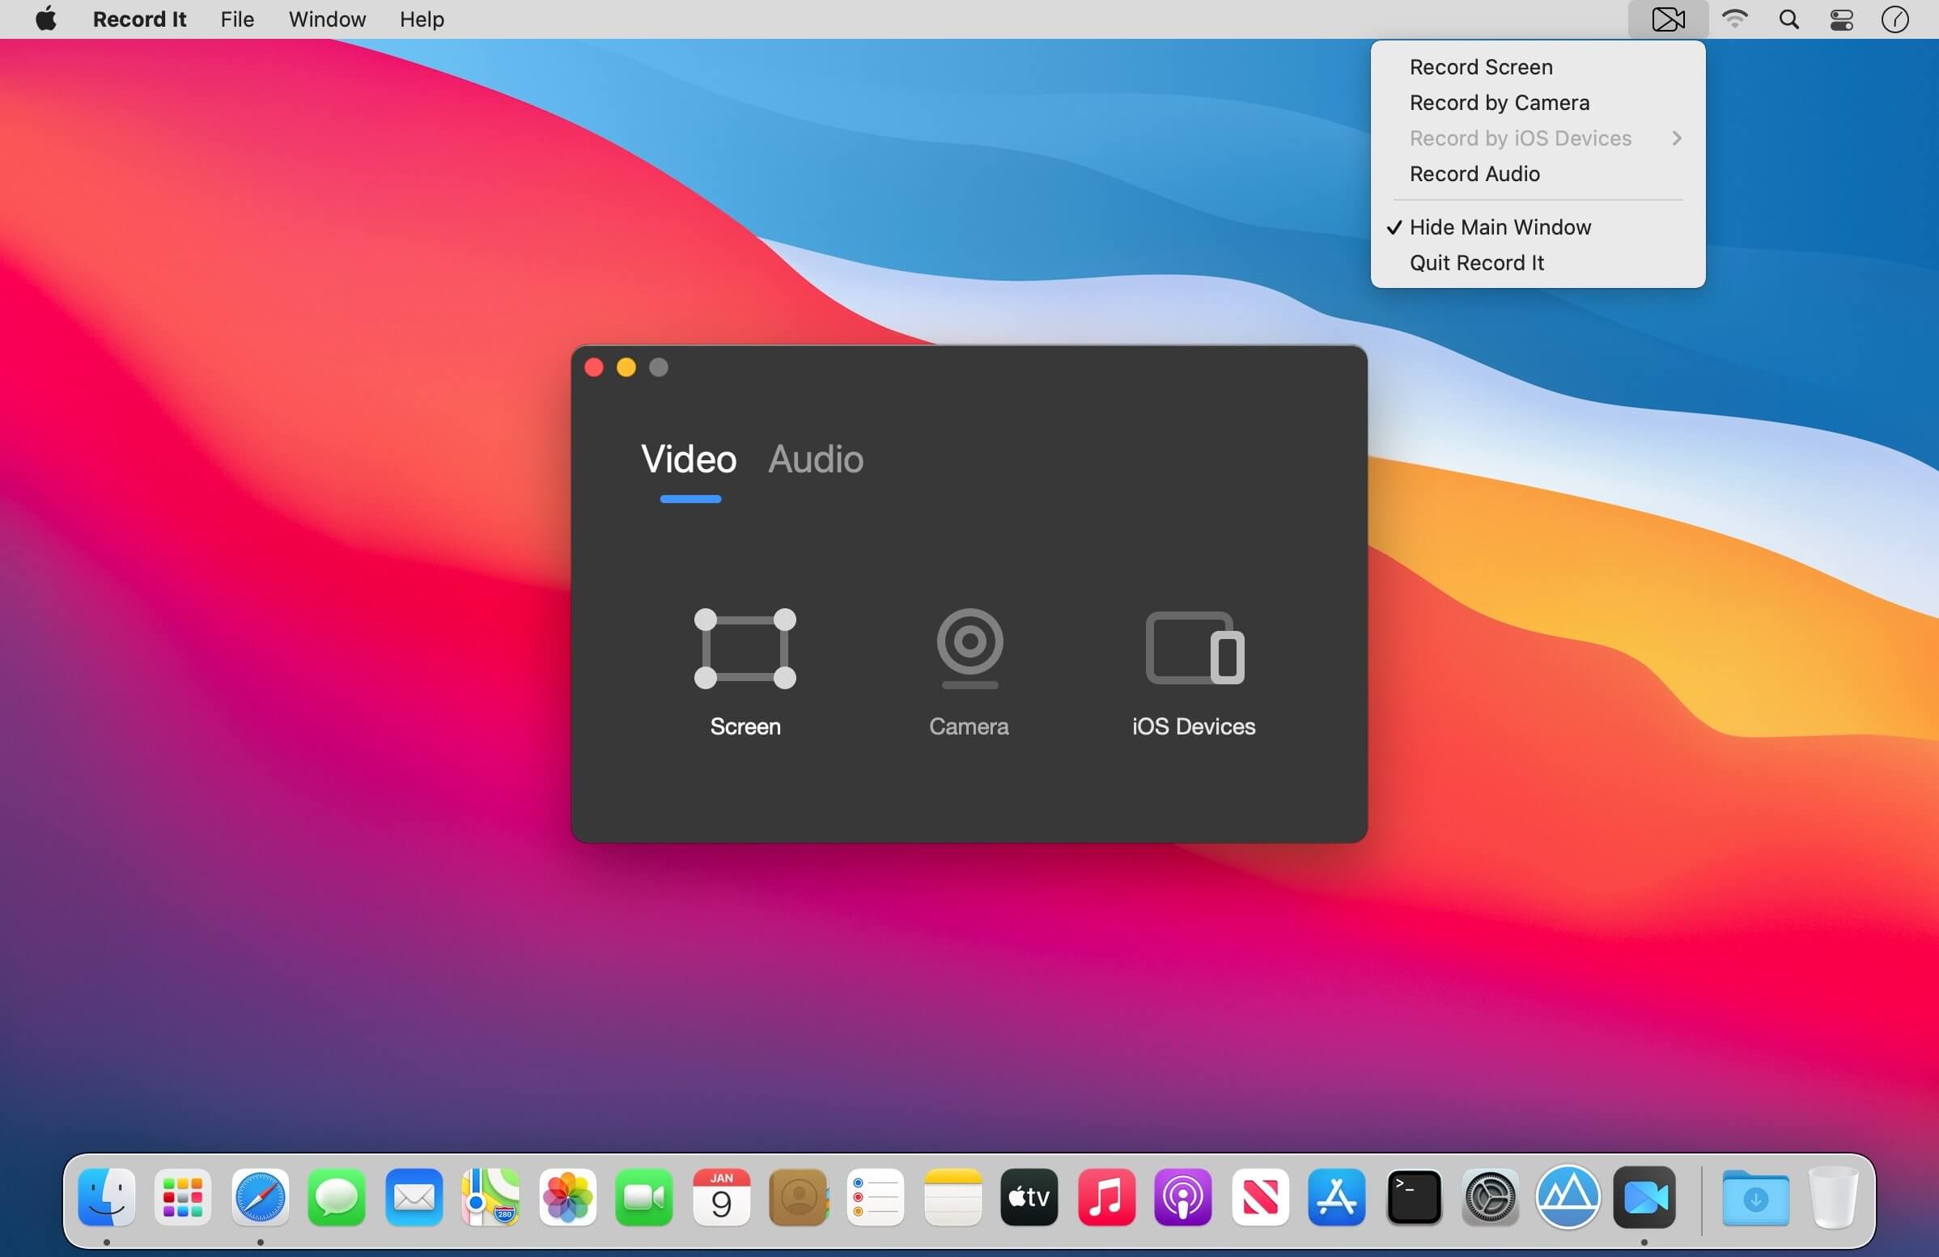Screen dimensions: 1939x1257
Task: Open Record It app in the Dock
Action: 1644,1197
